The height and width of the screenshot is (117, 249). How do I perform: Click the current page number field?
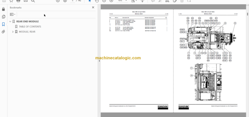pos(73,1)
